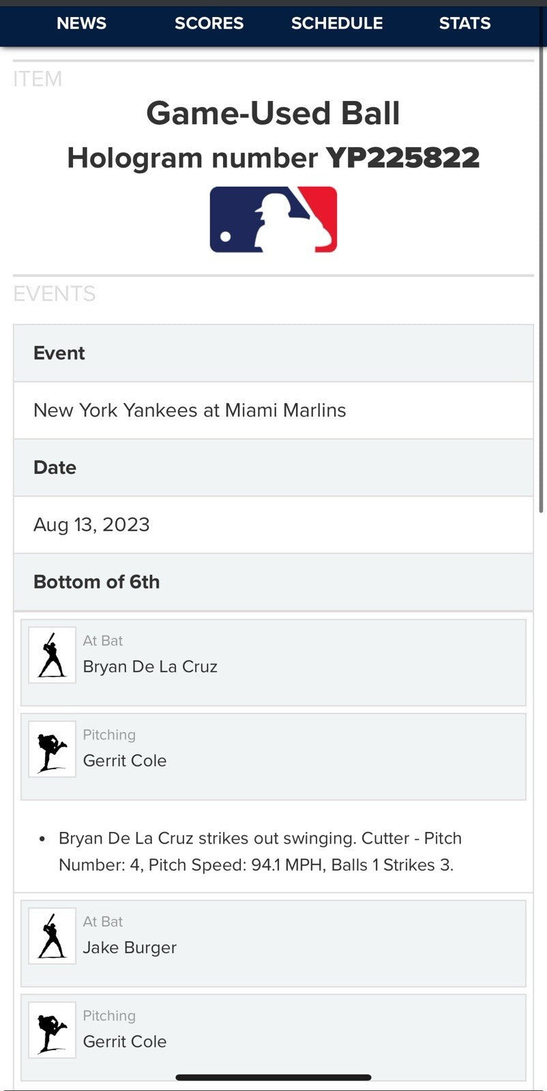The height and width of the screenshot is (1091, 547).
Task: Click batter icon beside Jake Burger
Action: pyautogui.click(x=52, y=936)
